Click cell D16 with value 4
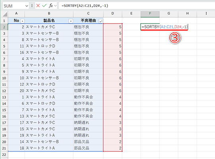The height and width of the screenshot is (159, 215). 113,116
